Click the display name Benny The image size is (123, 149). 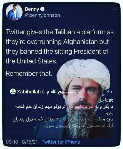(x=32, y=9)
